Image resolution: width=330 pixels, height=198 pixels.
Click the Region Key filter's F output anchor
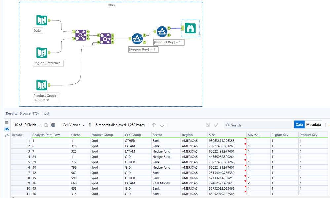tap(144, 42)
